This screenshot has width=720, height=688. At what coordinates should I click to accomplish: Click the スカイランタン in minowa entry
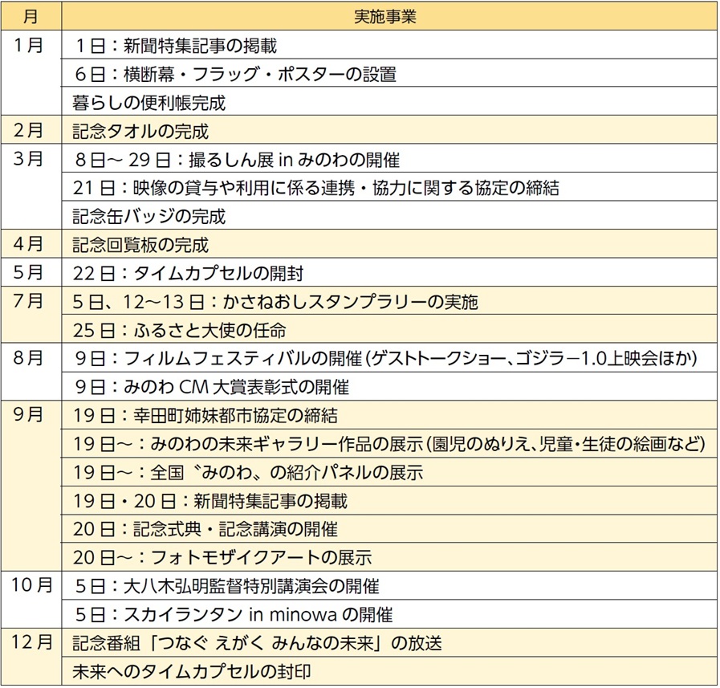pyautogui.click(x=233, y=614)
